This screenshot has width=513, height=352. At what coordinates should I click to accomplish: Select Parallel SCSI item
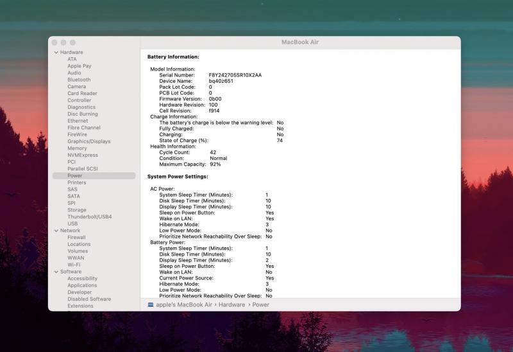(x=83, y=169)
